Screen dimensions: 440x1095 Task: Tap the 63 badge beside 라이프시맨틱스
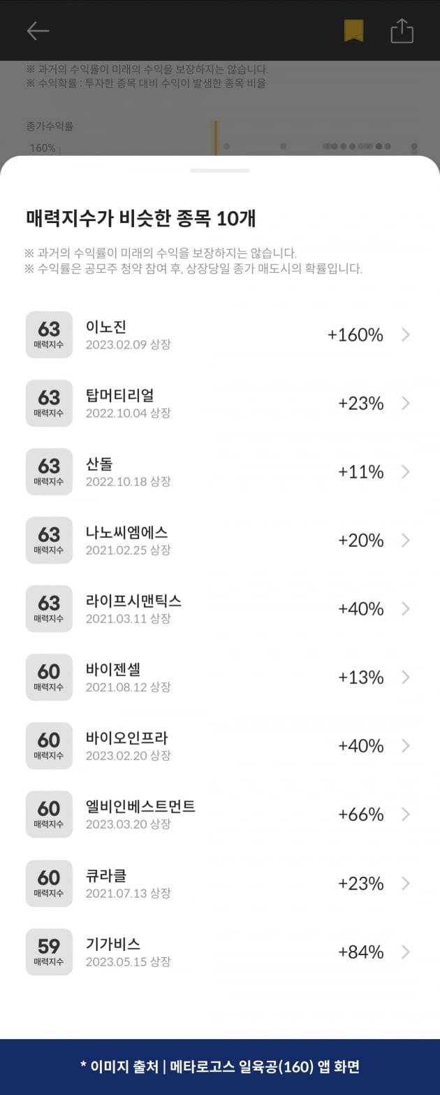(x=49, y=609)
